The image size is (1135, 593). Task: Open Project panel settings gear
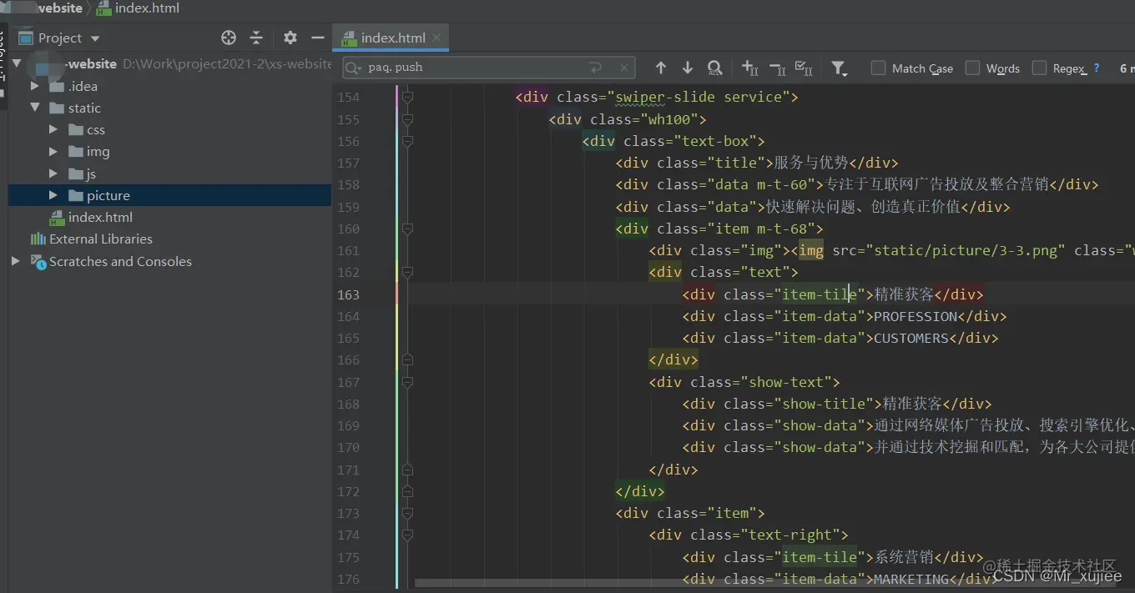290,38
